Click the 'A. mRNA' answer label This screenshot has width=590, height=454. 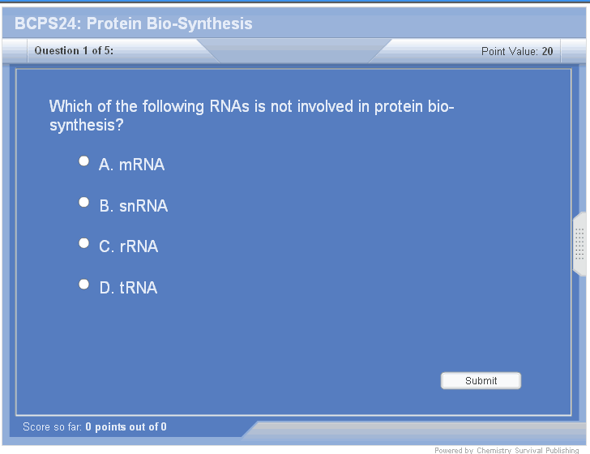pos(131,165)
